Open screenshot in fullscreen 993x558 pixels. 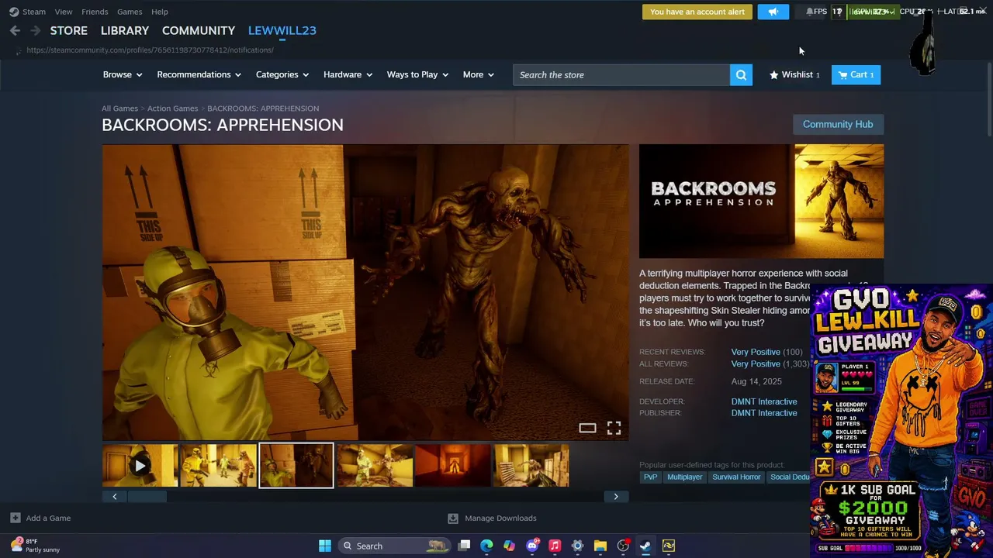click(x=614, y=428)
